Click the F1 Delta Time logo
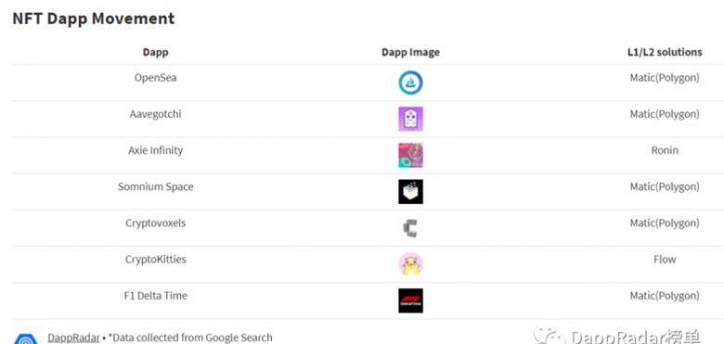The height and width of the screenshot is (344, 724). [410, 300]
